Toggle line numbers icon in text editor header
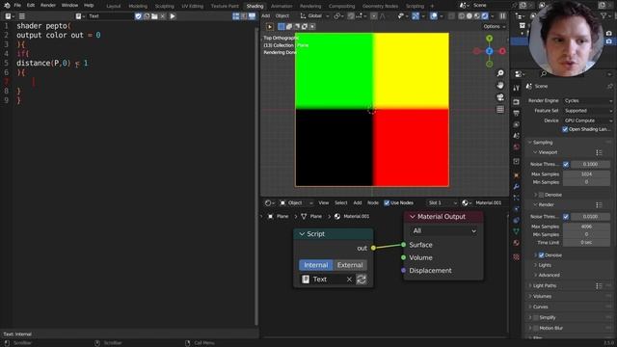The image size is (617, 347). [x=235, y=16]
